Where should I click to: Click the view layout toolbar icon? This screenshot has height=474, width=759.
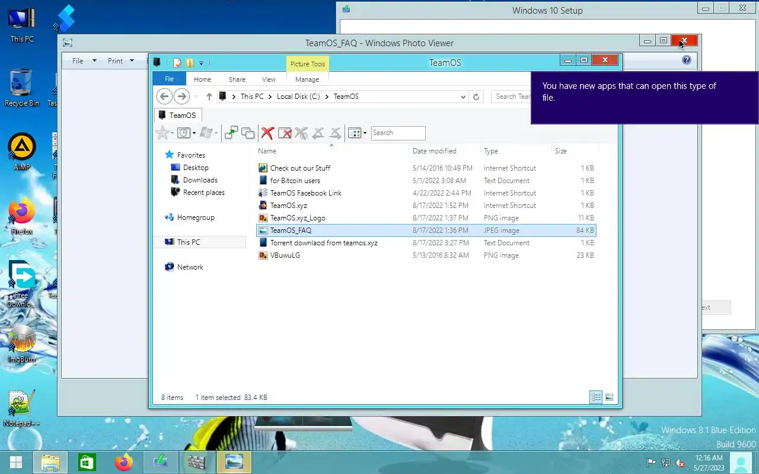tap(355, 133)
